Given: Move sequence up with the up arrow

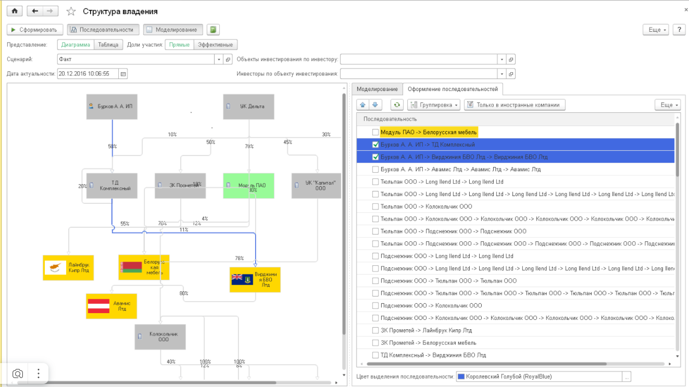Looking at the screenshot, I should (363, 105).
